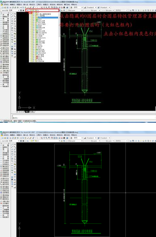Open the Standard text style dropdown in lower window
Screen dimensions: 156x237
[x=90, y=138]
